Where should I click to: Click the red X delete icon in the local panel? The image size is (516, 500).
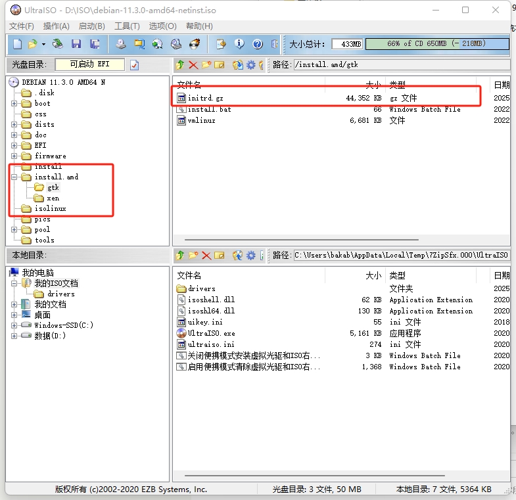coord(206,256)
